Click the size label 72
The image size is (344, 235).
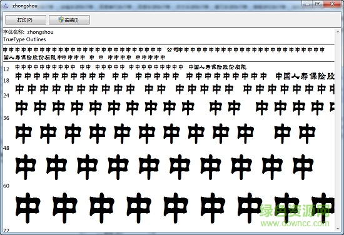pos(6,230)
